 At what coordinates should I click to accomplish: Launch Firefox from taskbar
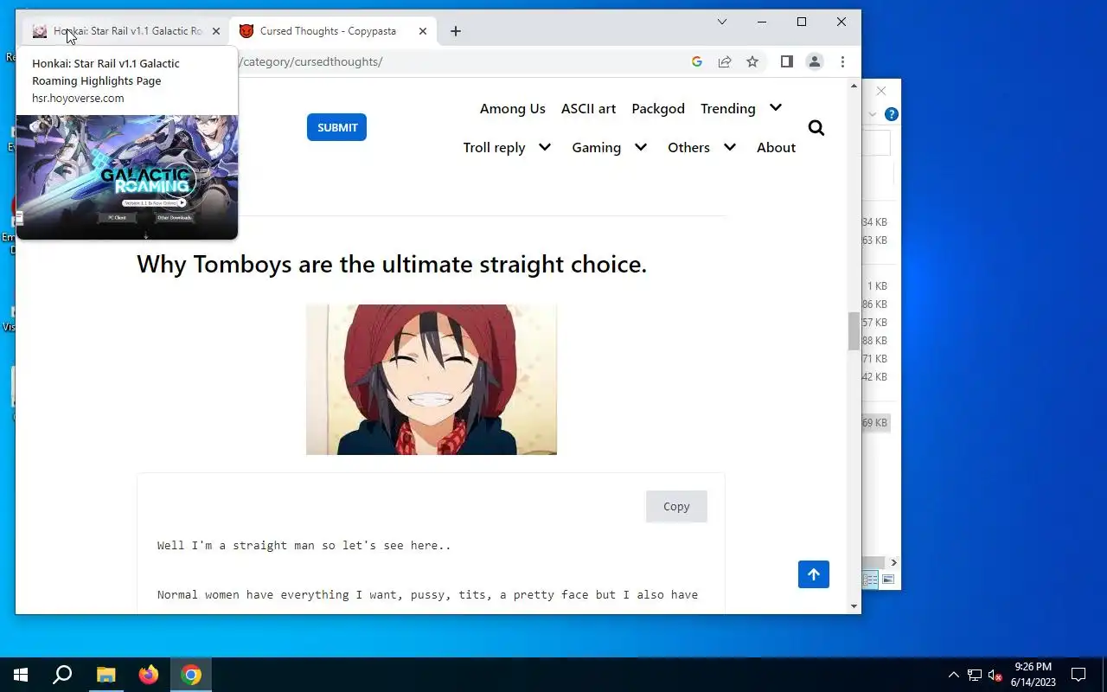tap(149, 675)
